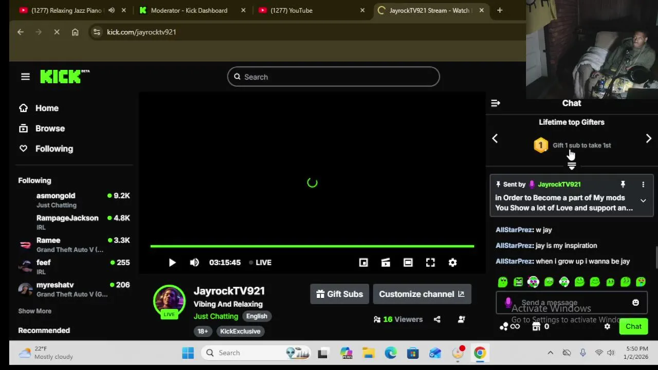Viewport: 658px width, 370px height.
Task: Click JayrockTV921 username in pinned message
Action: 559,184
